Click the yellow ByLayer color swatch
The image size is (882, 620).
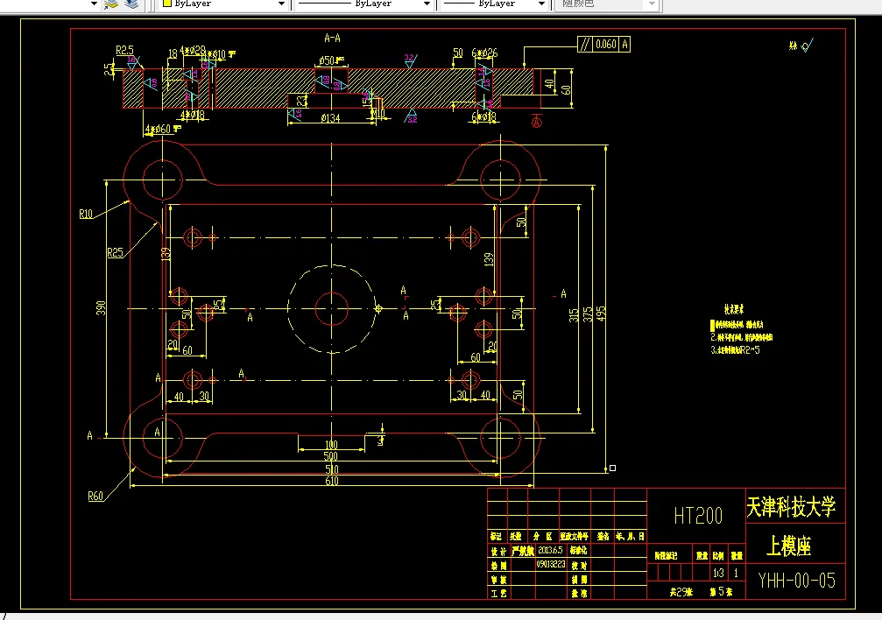coord(166,4)
